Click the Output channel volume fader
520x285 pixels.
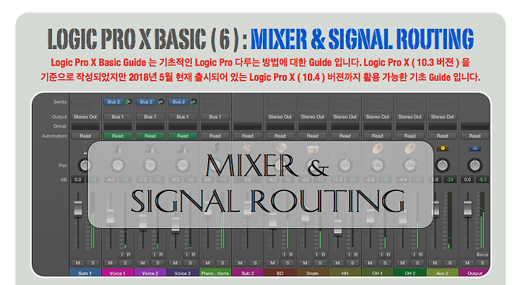click(467, 208)
